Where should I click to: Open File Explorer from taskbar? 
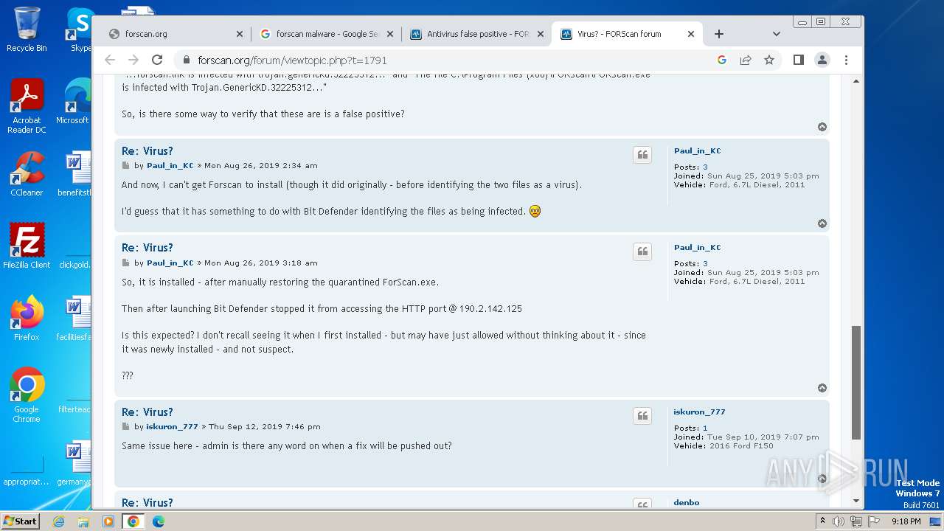point(83,521)
